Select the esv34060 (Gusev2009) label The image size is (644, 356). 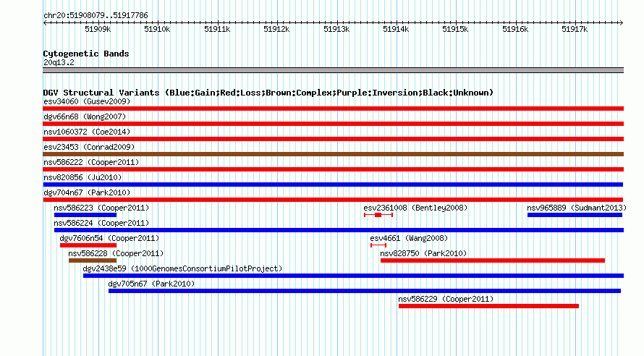(87, 101)
